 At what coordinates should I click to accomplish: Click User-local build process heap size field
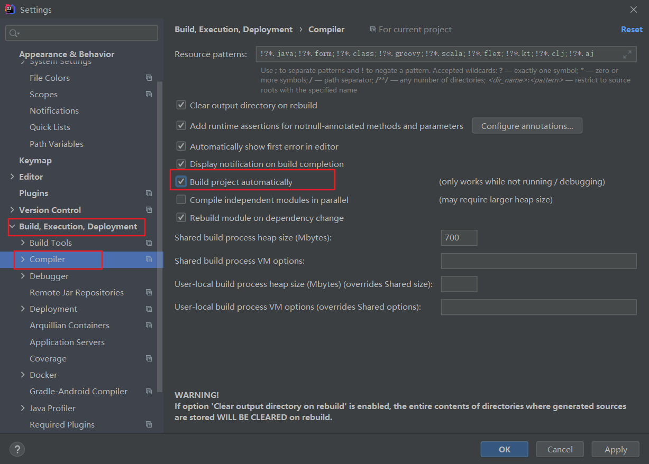[459, 284]
